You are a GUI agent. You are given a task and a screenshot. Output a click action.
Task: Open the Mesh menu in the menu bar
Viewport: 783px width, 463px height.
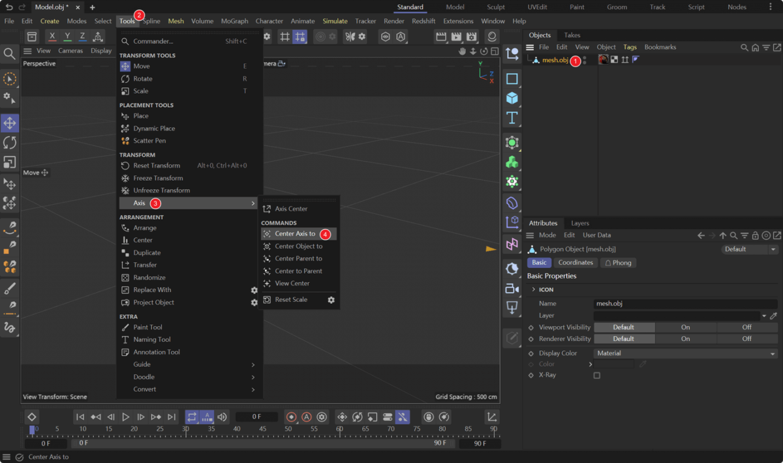(175, 20)
